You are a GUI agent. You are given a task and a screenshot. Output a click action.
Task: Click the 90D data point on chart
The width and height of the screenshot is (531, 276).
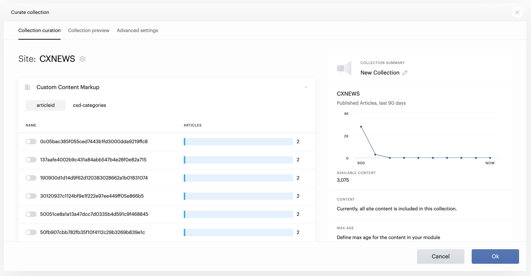(x=361, y=127)
